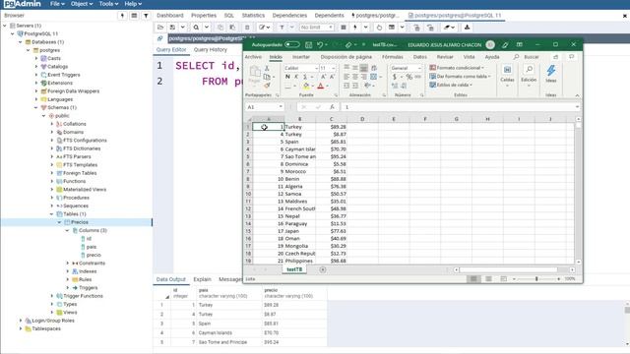Select the testTB sheet tab
The image size is (630, 354).
[294, 269]
